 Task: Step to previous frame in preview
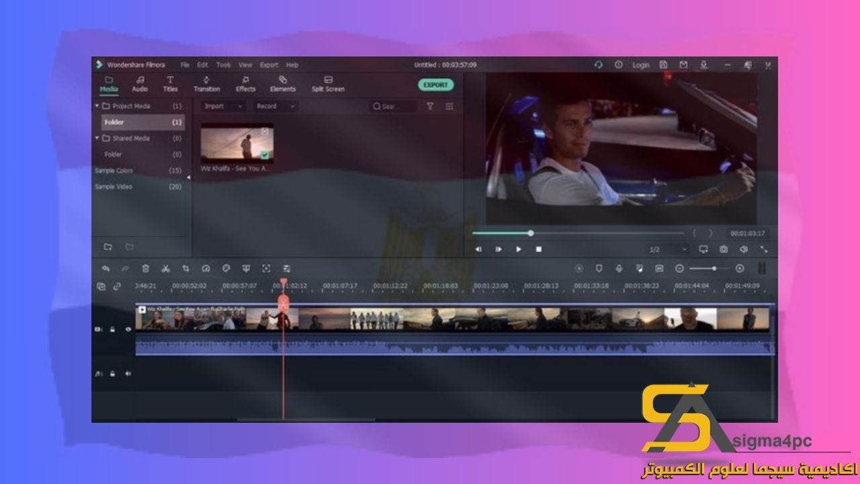478,249
